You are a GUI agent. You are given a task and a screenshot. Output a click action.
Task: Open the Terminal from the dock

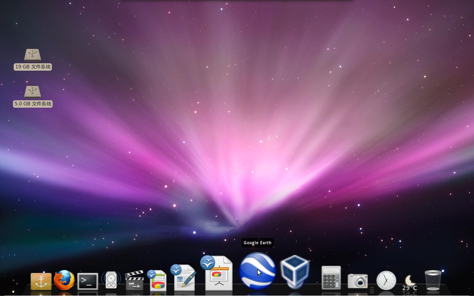tap(88, 282)
